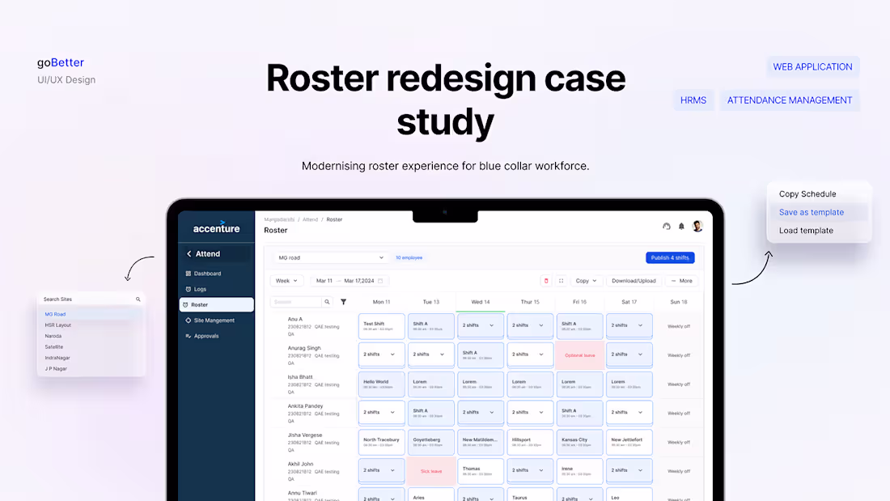Open the 10 employee link
The image size is (890, 501).
tap(409, 257)
